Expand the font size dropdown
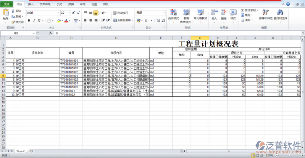The height and width of the screenshot is (158, 305). 68,13
